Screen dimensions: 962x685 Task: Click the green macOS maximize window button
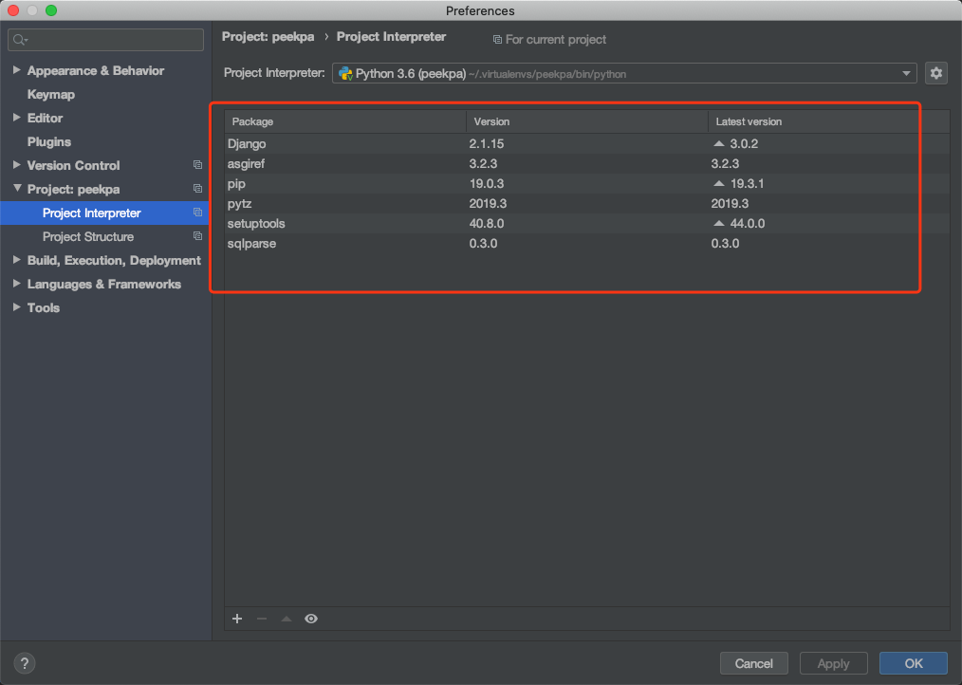tap(51, 10)
